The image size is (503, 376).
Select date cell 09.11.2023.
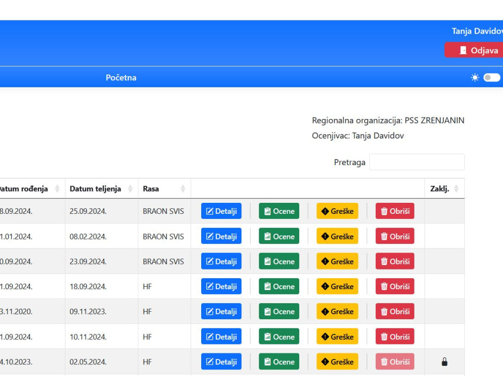(102, 311)
